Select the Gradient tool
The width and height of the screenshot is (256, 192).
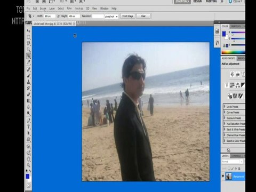pyautogui.click(x=28, y=101)
